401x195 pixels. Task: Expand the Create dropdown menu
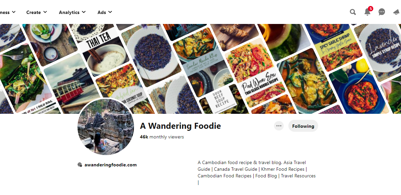(x=36, y=12)
